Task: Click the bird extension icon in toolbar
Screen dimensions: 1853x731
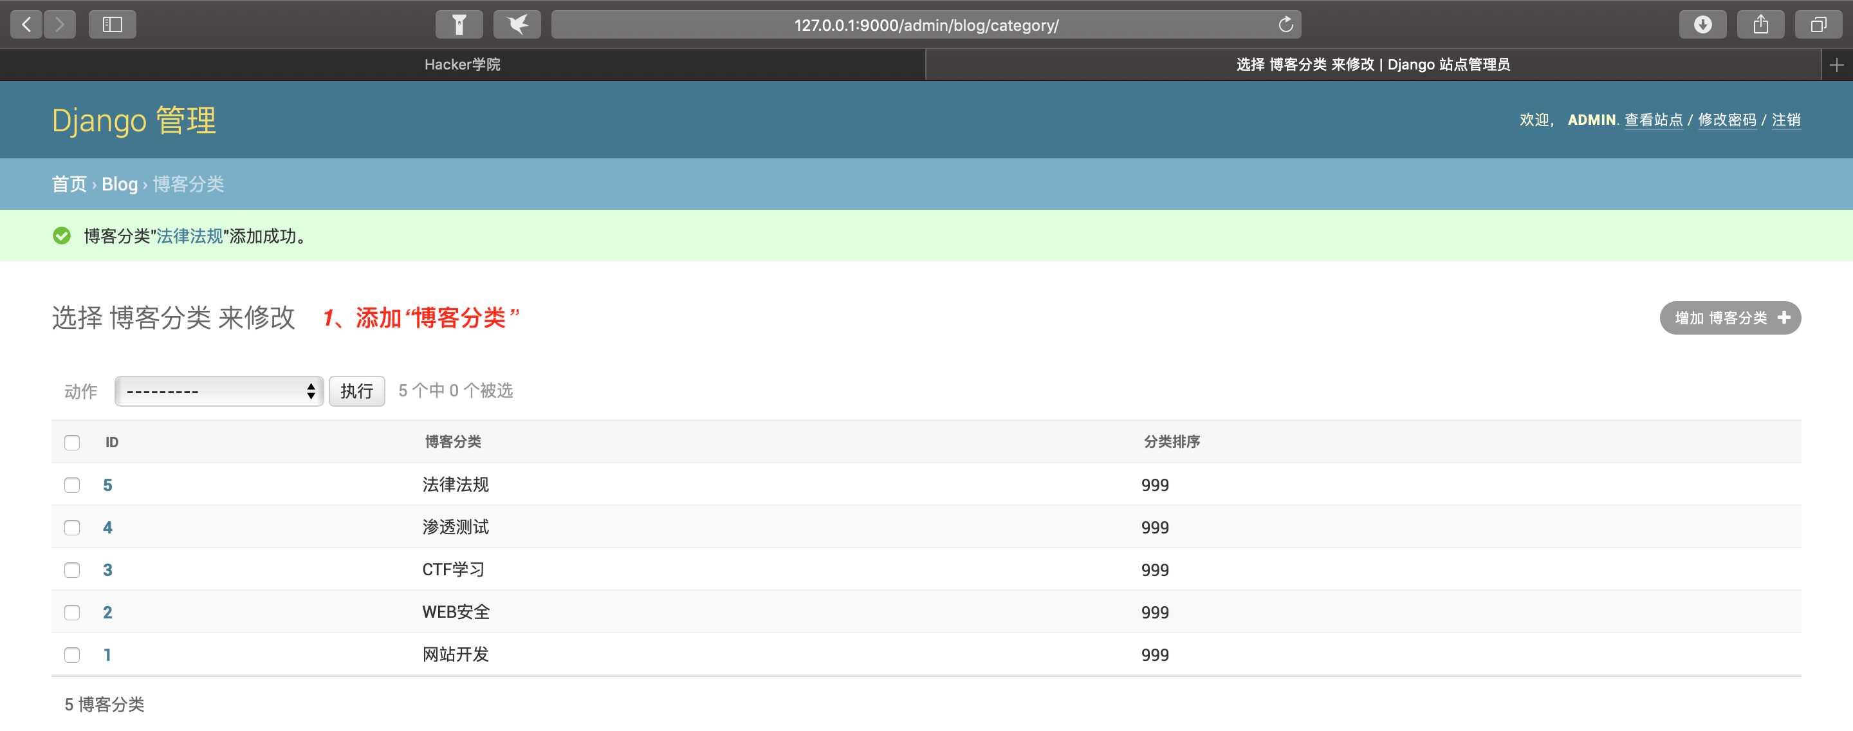Action: tap(517, 24)
